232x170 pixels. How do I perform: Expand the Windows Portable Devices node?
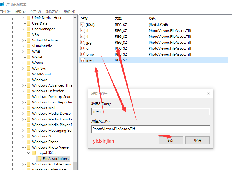23,164
